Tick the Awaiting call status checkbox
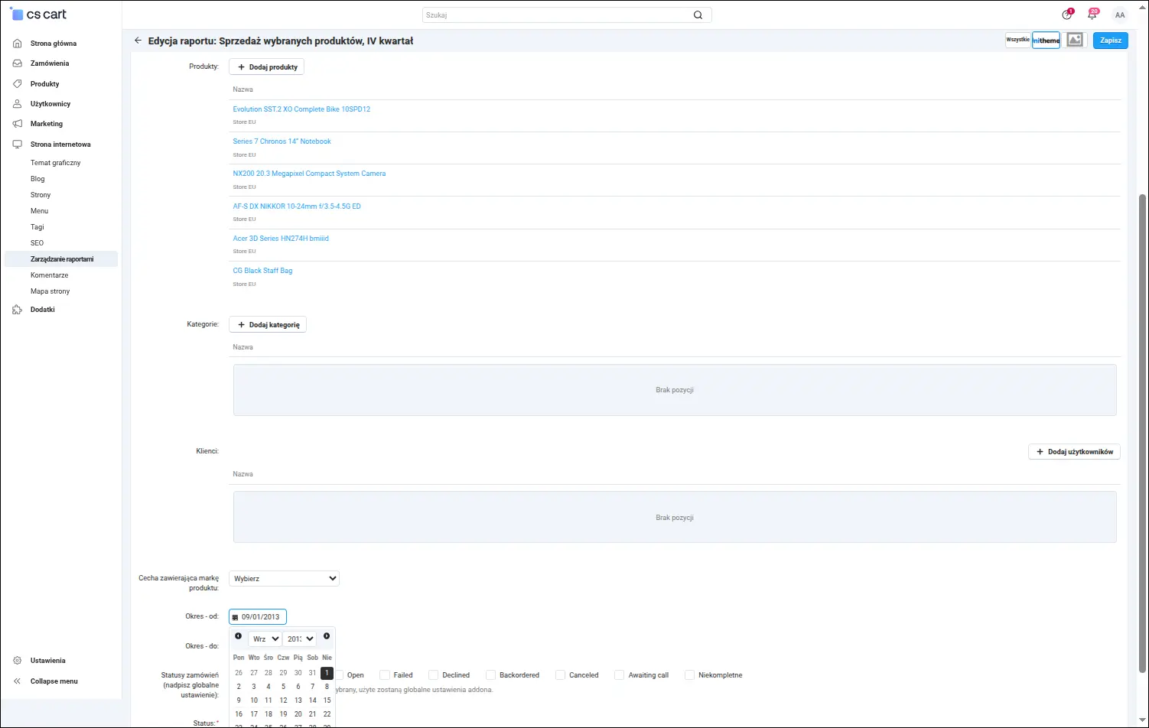The image size is (1149, 728). coord(620,675)
